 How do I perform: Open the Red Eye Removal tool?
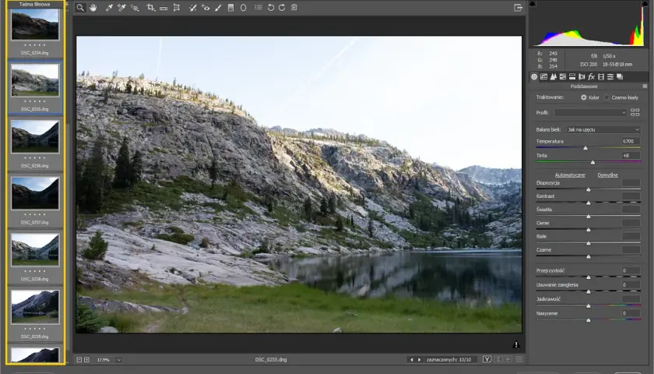pos(206,8)
